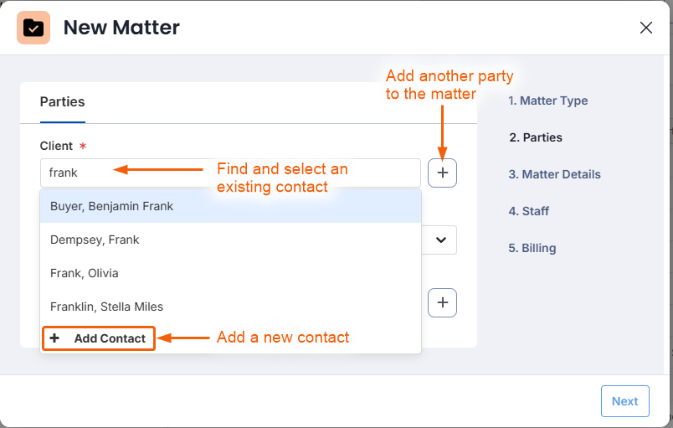The width and height of the screenshot is (673, 428).
Task: Click the lower plus button under dropdown
Action: (x=442, y=302)
